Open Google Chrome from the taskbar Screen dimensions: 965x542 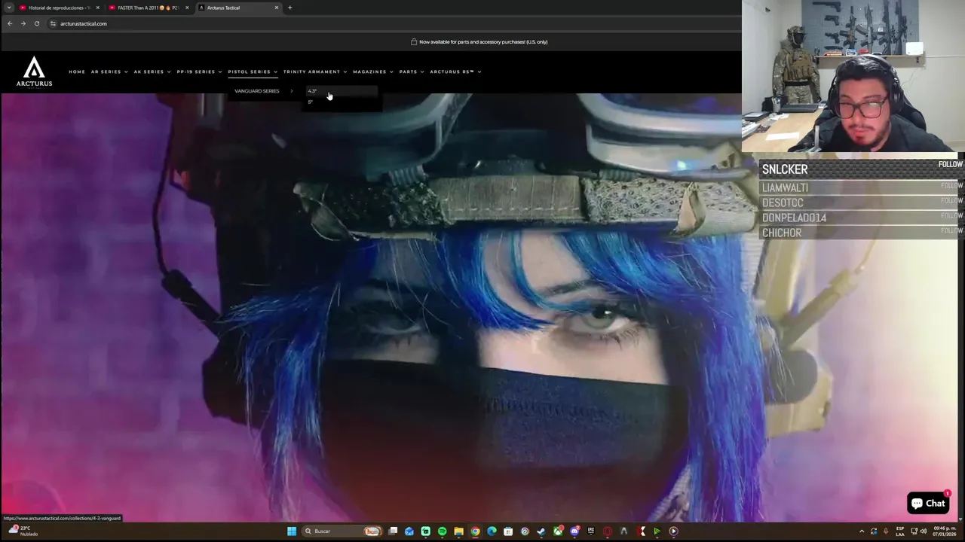coord(475,531)
